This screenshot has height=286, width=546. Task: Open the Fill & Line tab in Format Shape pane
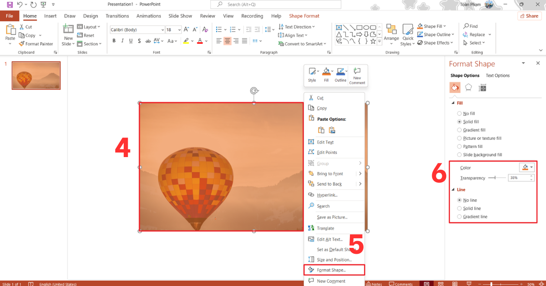click(x=455, y=87)
